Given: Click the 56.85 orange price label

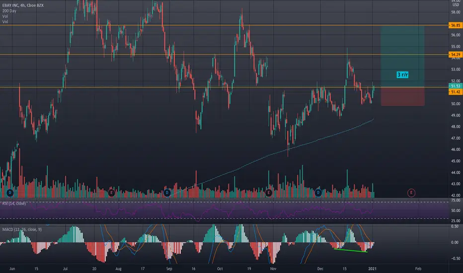Looking at the screenshot, I should (455, 25).
